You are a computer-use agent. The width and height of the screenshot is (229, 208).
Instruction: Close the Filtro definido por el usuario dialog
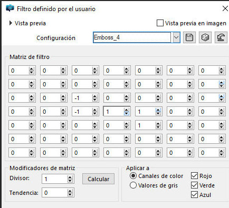point(225,8)
